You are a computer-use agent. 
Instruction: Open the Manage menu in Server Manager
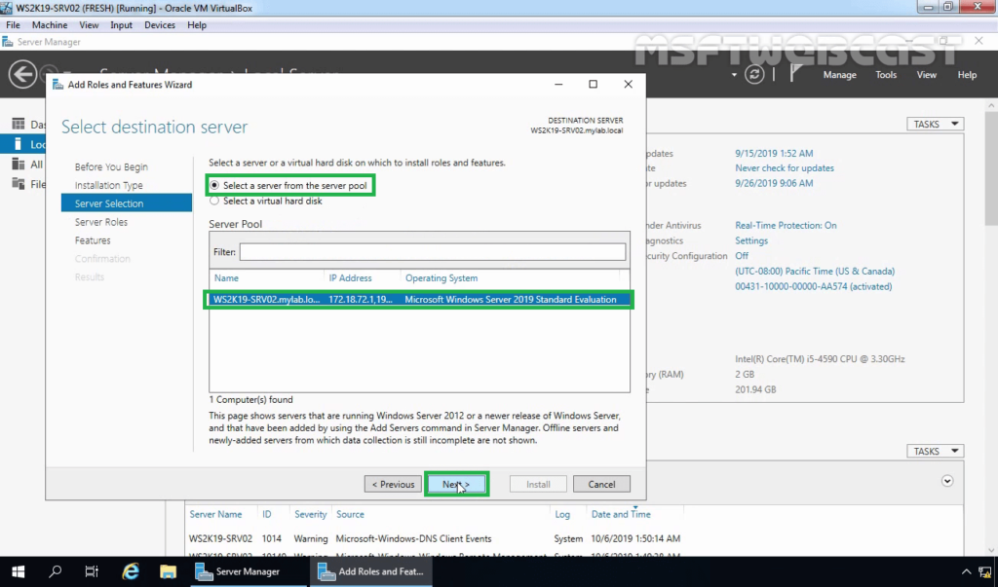pos(839,75)
